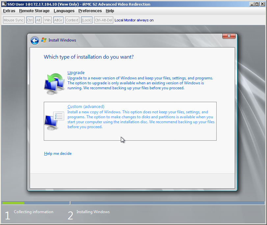
Task: Click the Installing Windows step label
Action: tap(93, 212)
